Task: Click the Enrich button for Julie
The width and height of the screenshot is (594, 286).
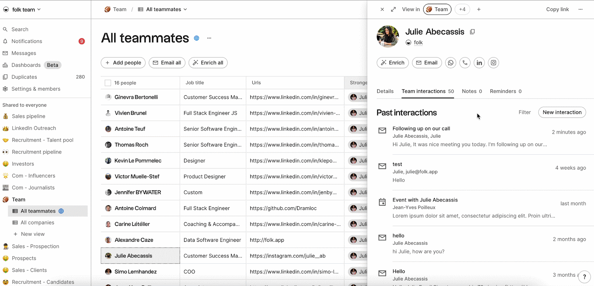Action: click(393, 63)
